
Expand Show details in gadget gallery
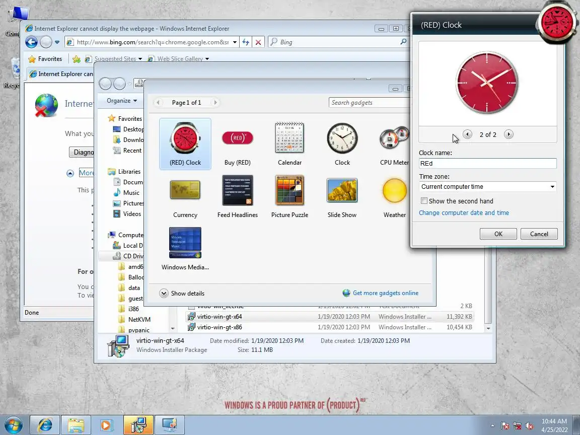tap(182, 294)
